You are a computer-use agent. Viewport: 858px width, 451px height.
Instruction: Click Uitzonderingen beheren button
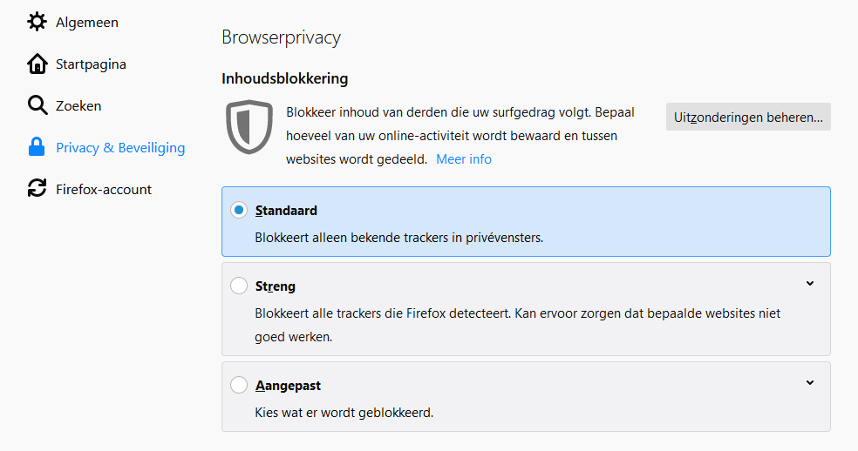[x=748, y=117]
